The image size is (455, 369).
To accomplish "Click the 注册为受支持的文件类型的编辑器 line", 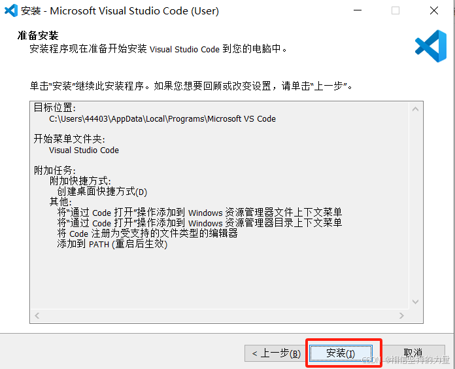I will 147,233.
